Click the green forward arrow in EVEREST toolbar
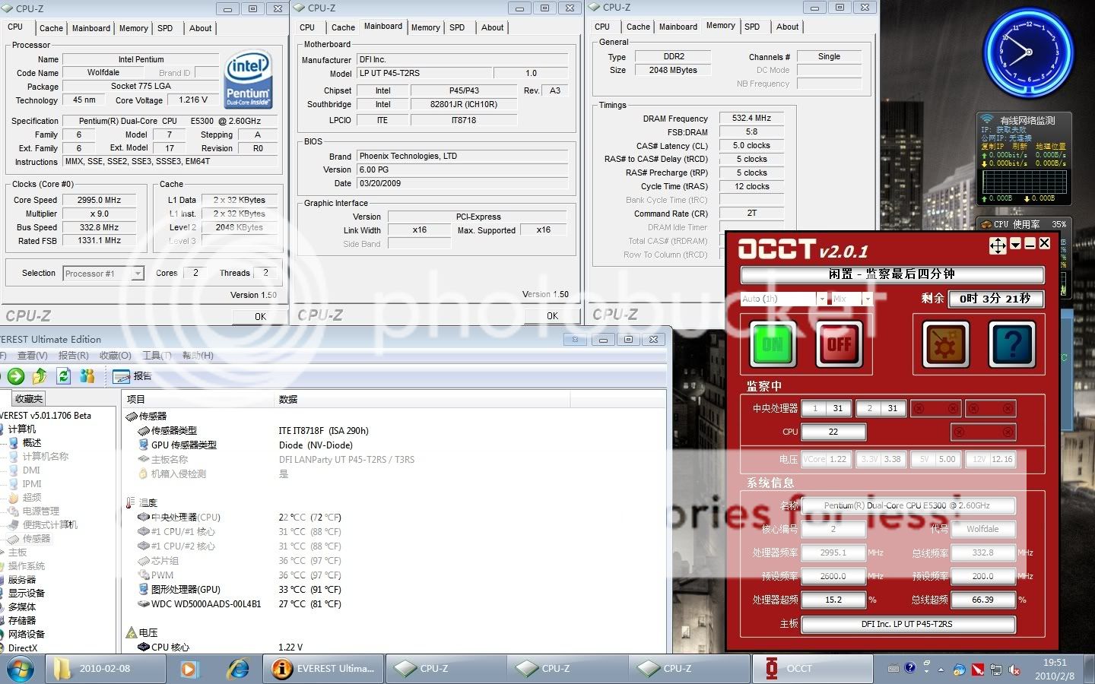Screen dimensions: 1095x684 [15, 375]
